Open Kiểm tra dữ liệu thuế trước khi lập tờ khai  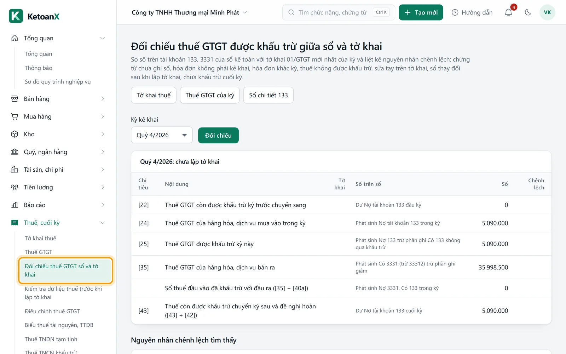coord(63,293)
